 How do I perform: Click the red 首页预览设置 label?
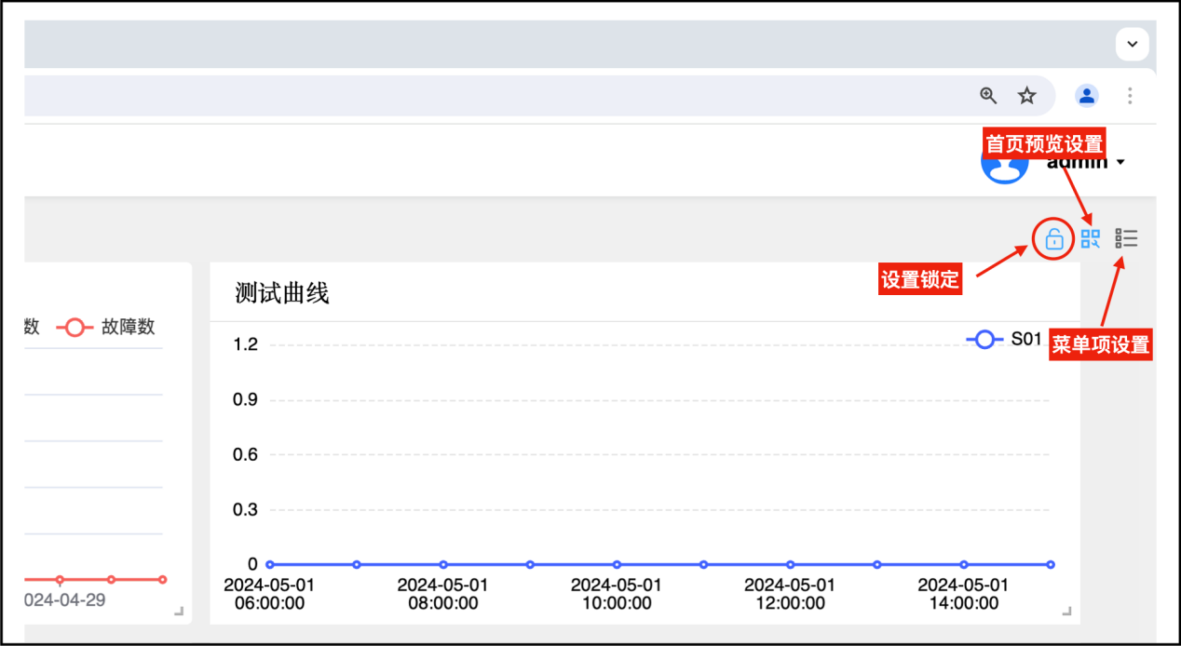tap(1043, 144)
